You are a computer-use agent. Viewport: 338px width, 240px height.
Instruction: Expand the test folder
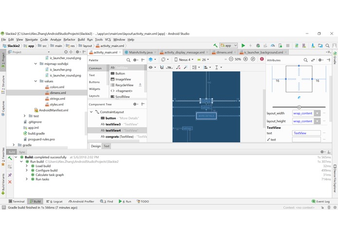click(25, 116)
